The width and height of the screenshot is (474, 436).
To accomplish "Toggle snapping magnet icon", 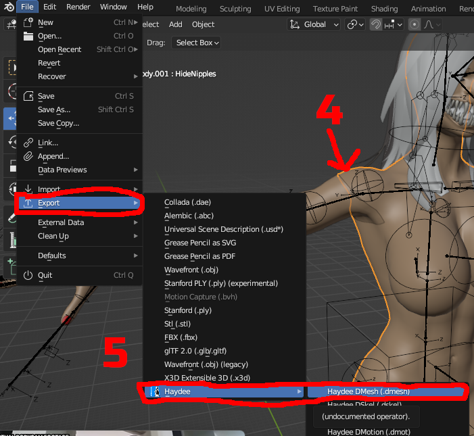I will 376,24.
